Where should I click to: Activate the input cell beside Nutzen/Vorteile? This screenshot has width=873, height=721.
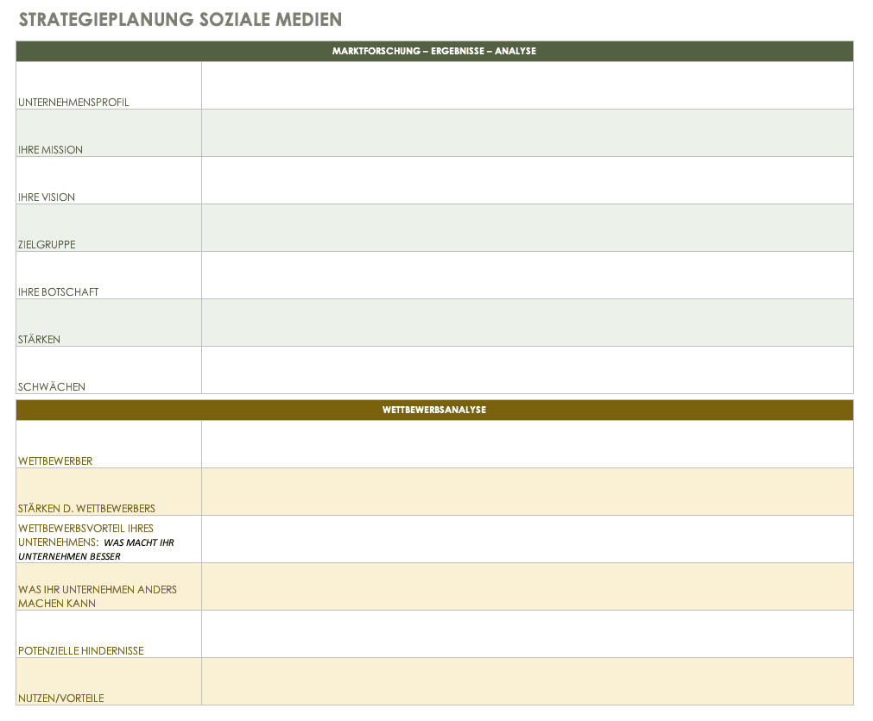527,681
